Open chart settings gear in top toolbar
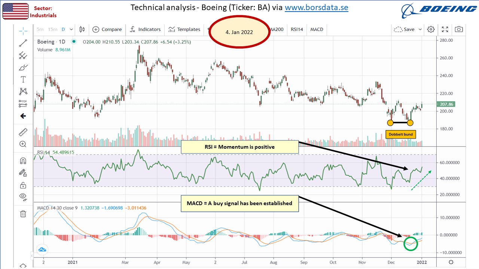 (x=431, y=29)
